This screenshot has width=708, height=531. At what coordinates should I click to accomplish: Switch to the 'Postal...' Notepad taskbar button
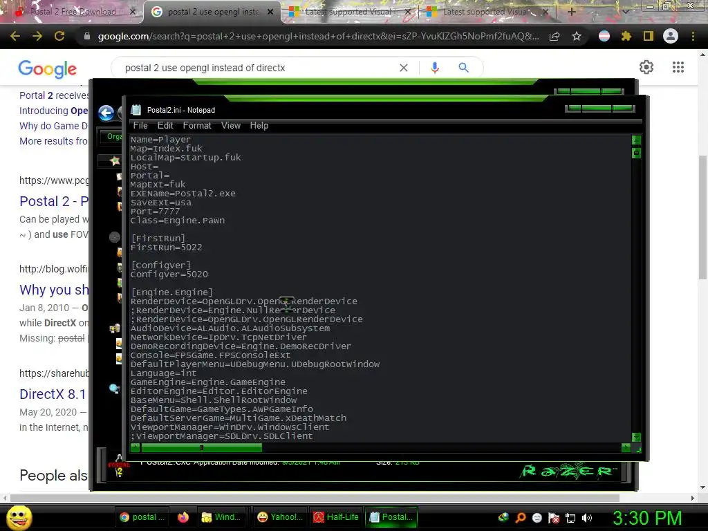point(391,517)
